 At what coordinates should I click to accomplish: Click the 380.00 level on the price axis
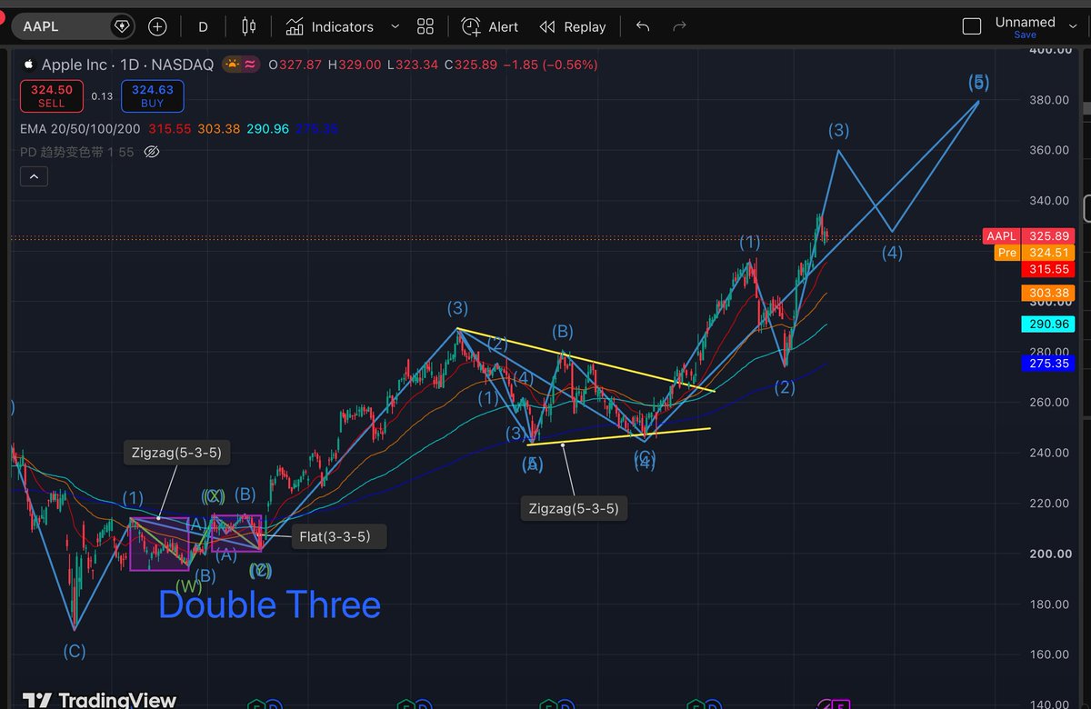tap(1048, 100)
